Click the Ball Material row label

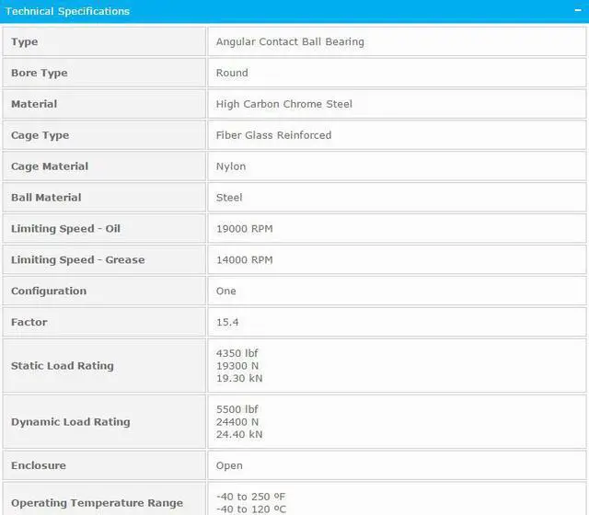(x=46, y=198)
